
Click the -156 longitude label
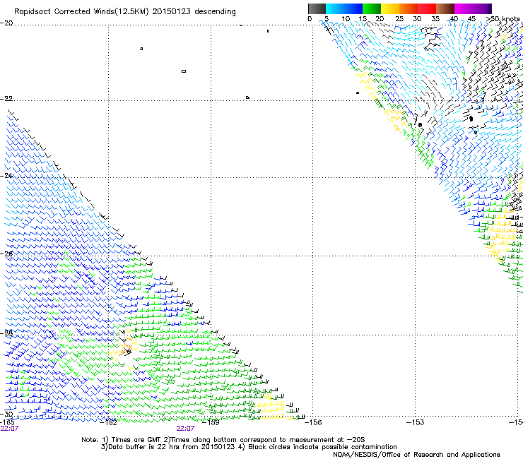(313, 422)
